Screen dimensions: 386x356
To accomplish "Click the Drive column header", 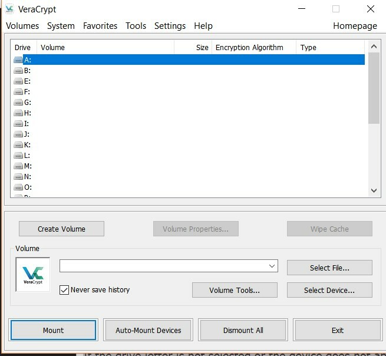I will [x=22, y=48].
